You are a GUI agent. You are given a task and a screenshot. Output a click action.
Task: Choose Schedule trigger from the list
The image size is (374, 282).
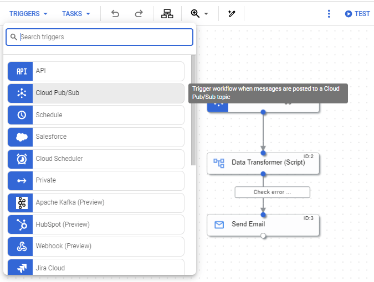click(x=108, y=115)
